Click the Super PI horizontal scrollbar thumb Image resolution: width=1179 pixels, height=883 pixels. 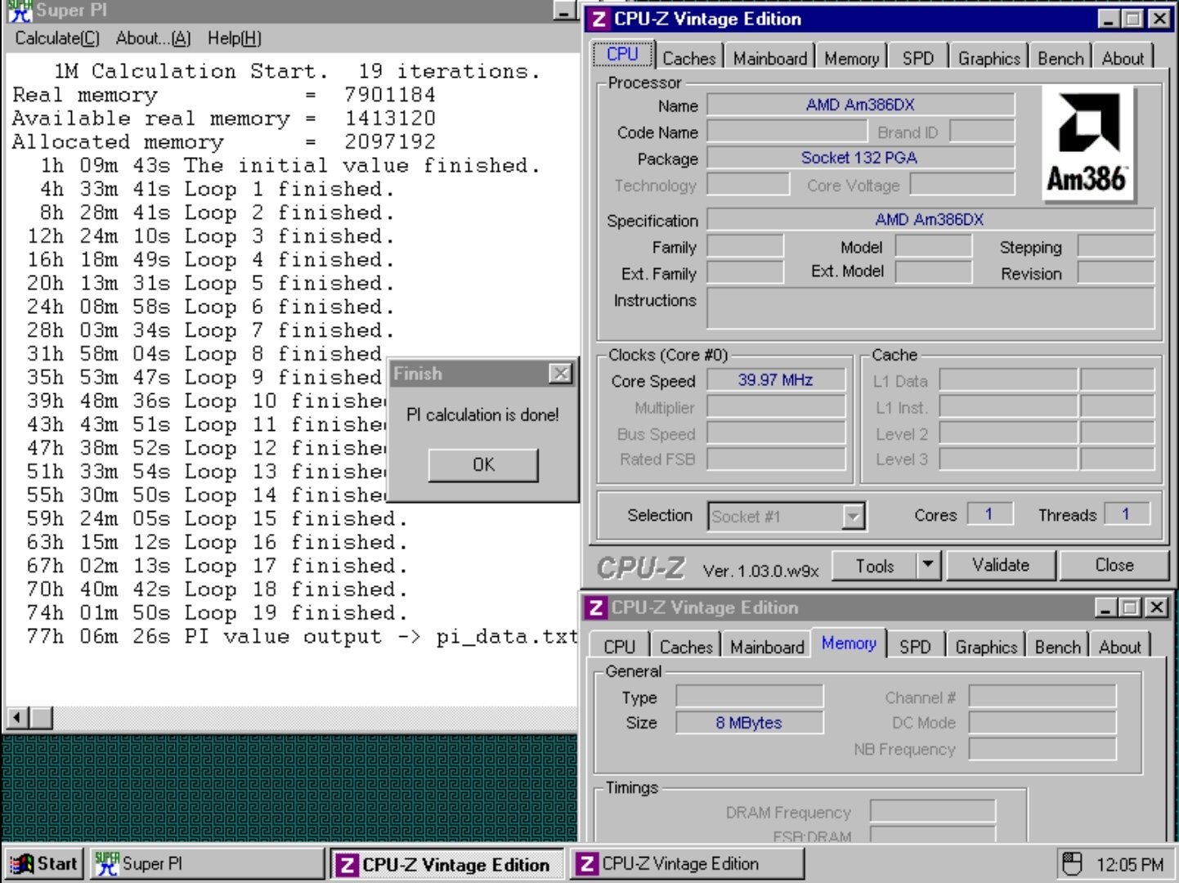tap(41, 718)
